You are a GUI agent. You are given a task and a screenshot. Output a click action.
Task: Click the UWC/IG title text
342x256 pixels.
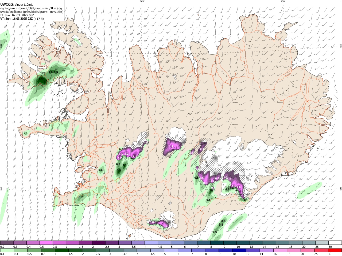click(6, 5)
